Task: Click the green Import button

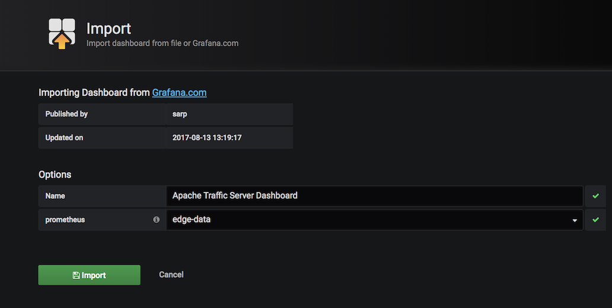Action: pyautogui.click(x=90, y=275)
